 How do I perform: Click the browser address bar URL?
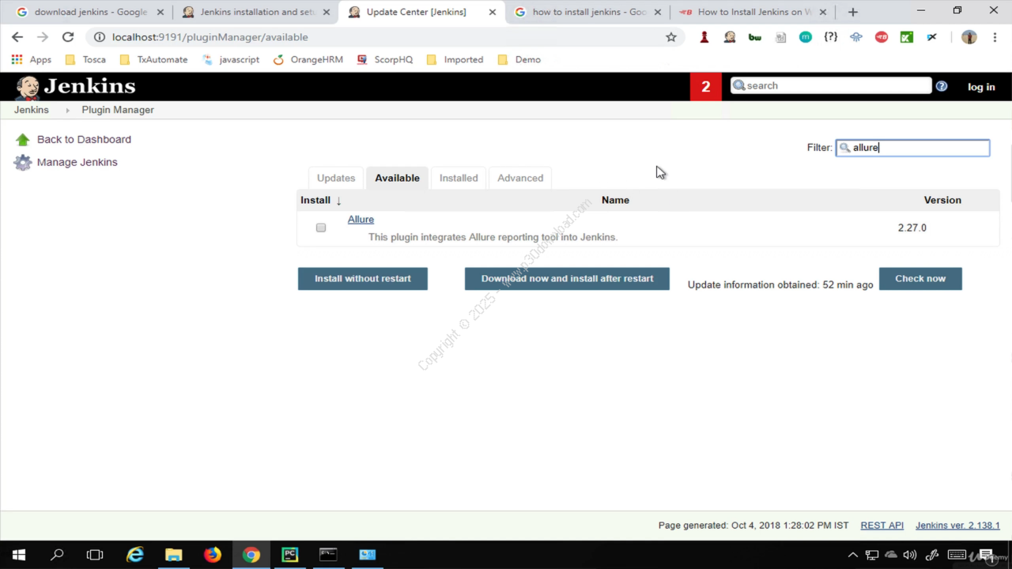(x=210, y=37)
